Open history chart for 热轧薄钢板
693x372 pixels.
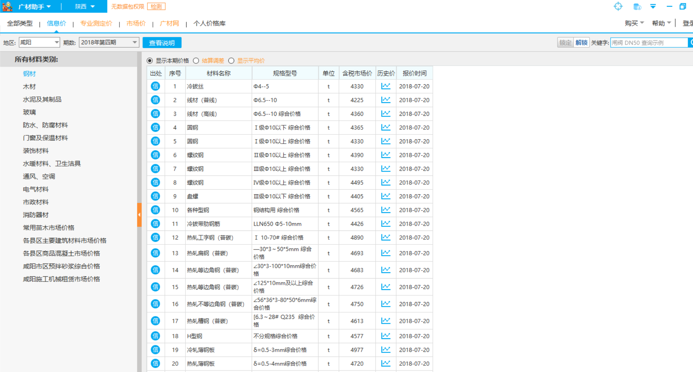[386, 363]
